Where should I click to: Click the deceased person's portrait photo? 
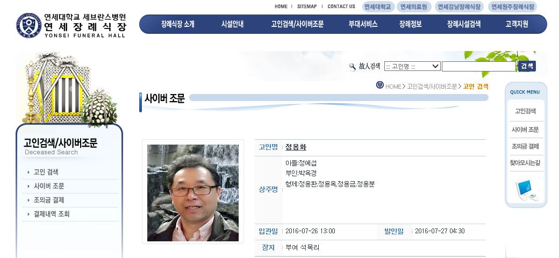193,193
